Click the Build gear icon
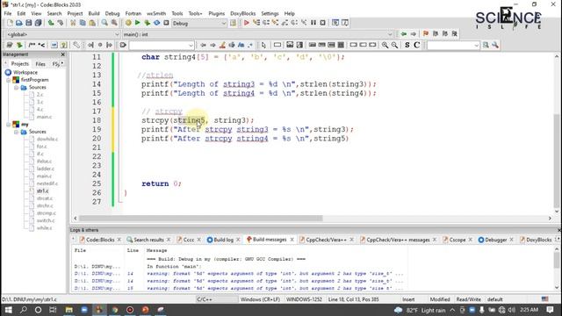The height and width of the screenshot is (316, 562). point(128,23)
